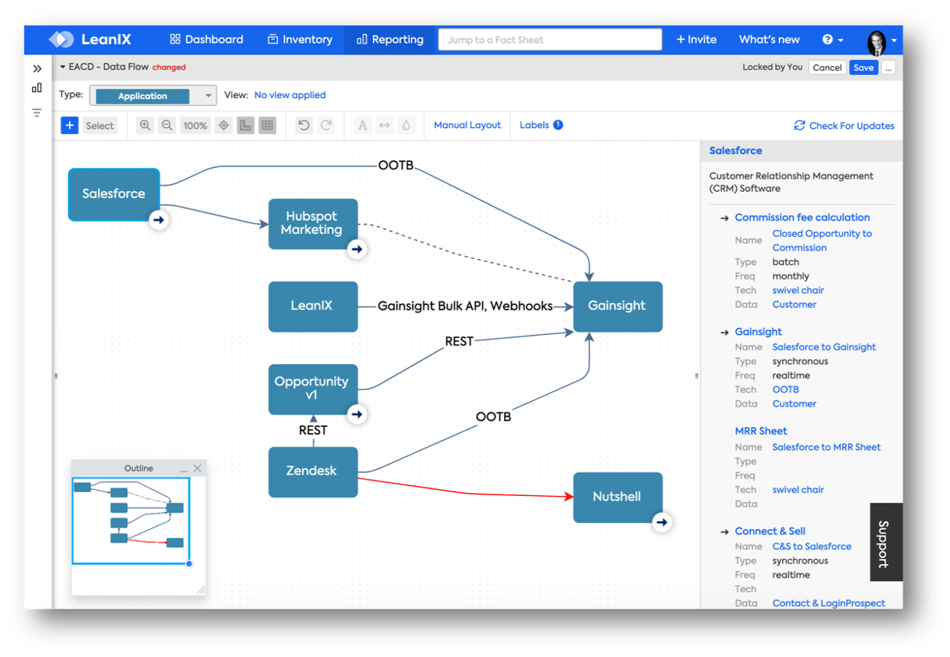The width and height of the screenshot is (950, 657).
Task: Click the Jump to a Fact Sheet field
Action: pyautogui.click(x=549, y=39)
